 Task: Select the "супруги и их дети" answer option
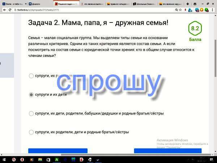click(31, 95)
